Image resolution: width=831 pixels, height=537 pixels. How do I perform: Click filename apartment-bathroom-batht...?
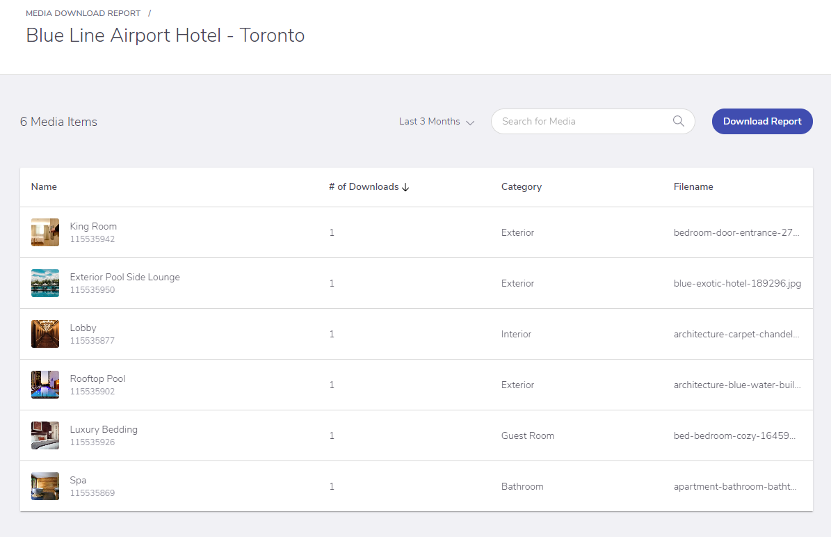[735, 487]
